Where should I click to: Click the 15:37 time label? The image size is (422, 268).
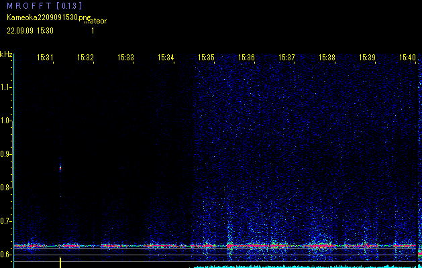click(x=286, y=57)
